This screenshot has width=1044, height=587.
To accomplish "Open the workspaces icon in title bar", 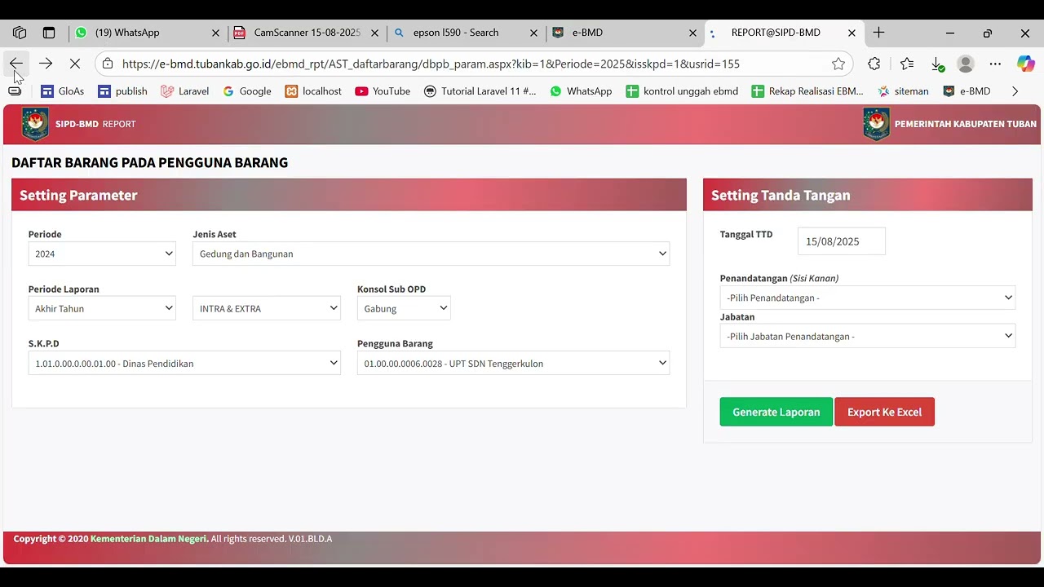I will tap(20, 33).
